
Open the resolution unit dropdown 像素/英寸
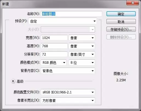[82, 54]
